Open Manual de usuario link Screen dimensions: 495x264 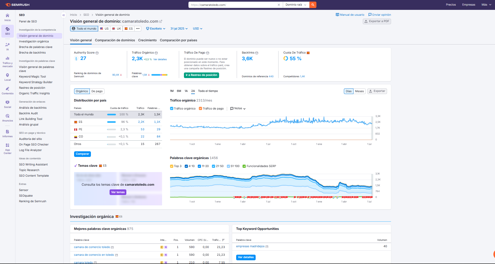[350, 15]
